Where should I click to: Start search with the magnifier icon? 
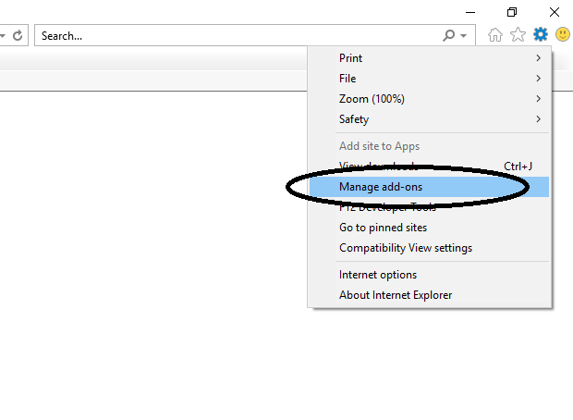(x=449, y=35)
